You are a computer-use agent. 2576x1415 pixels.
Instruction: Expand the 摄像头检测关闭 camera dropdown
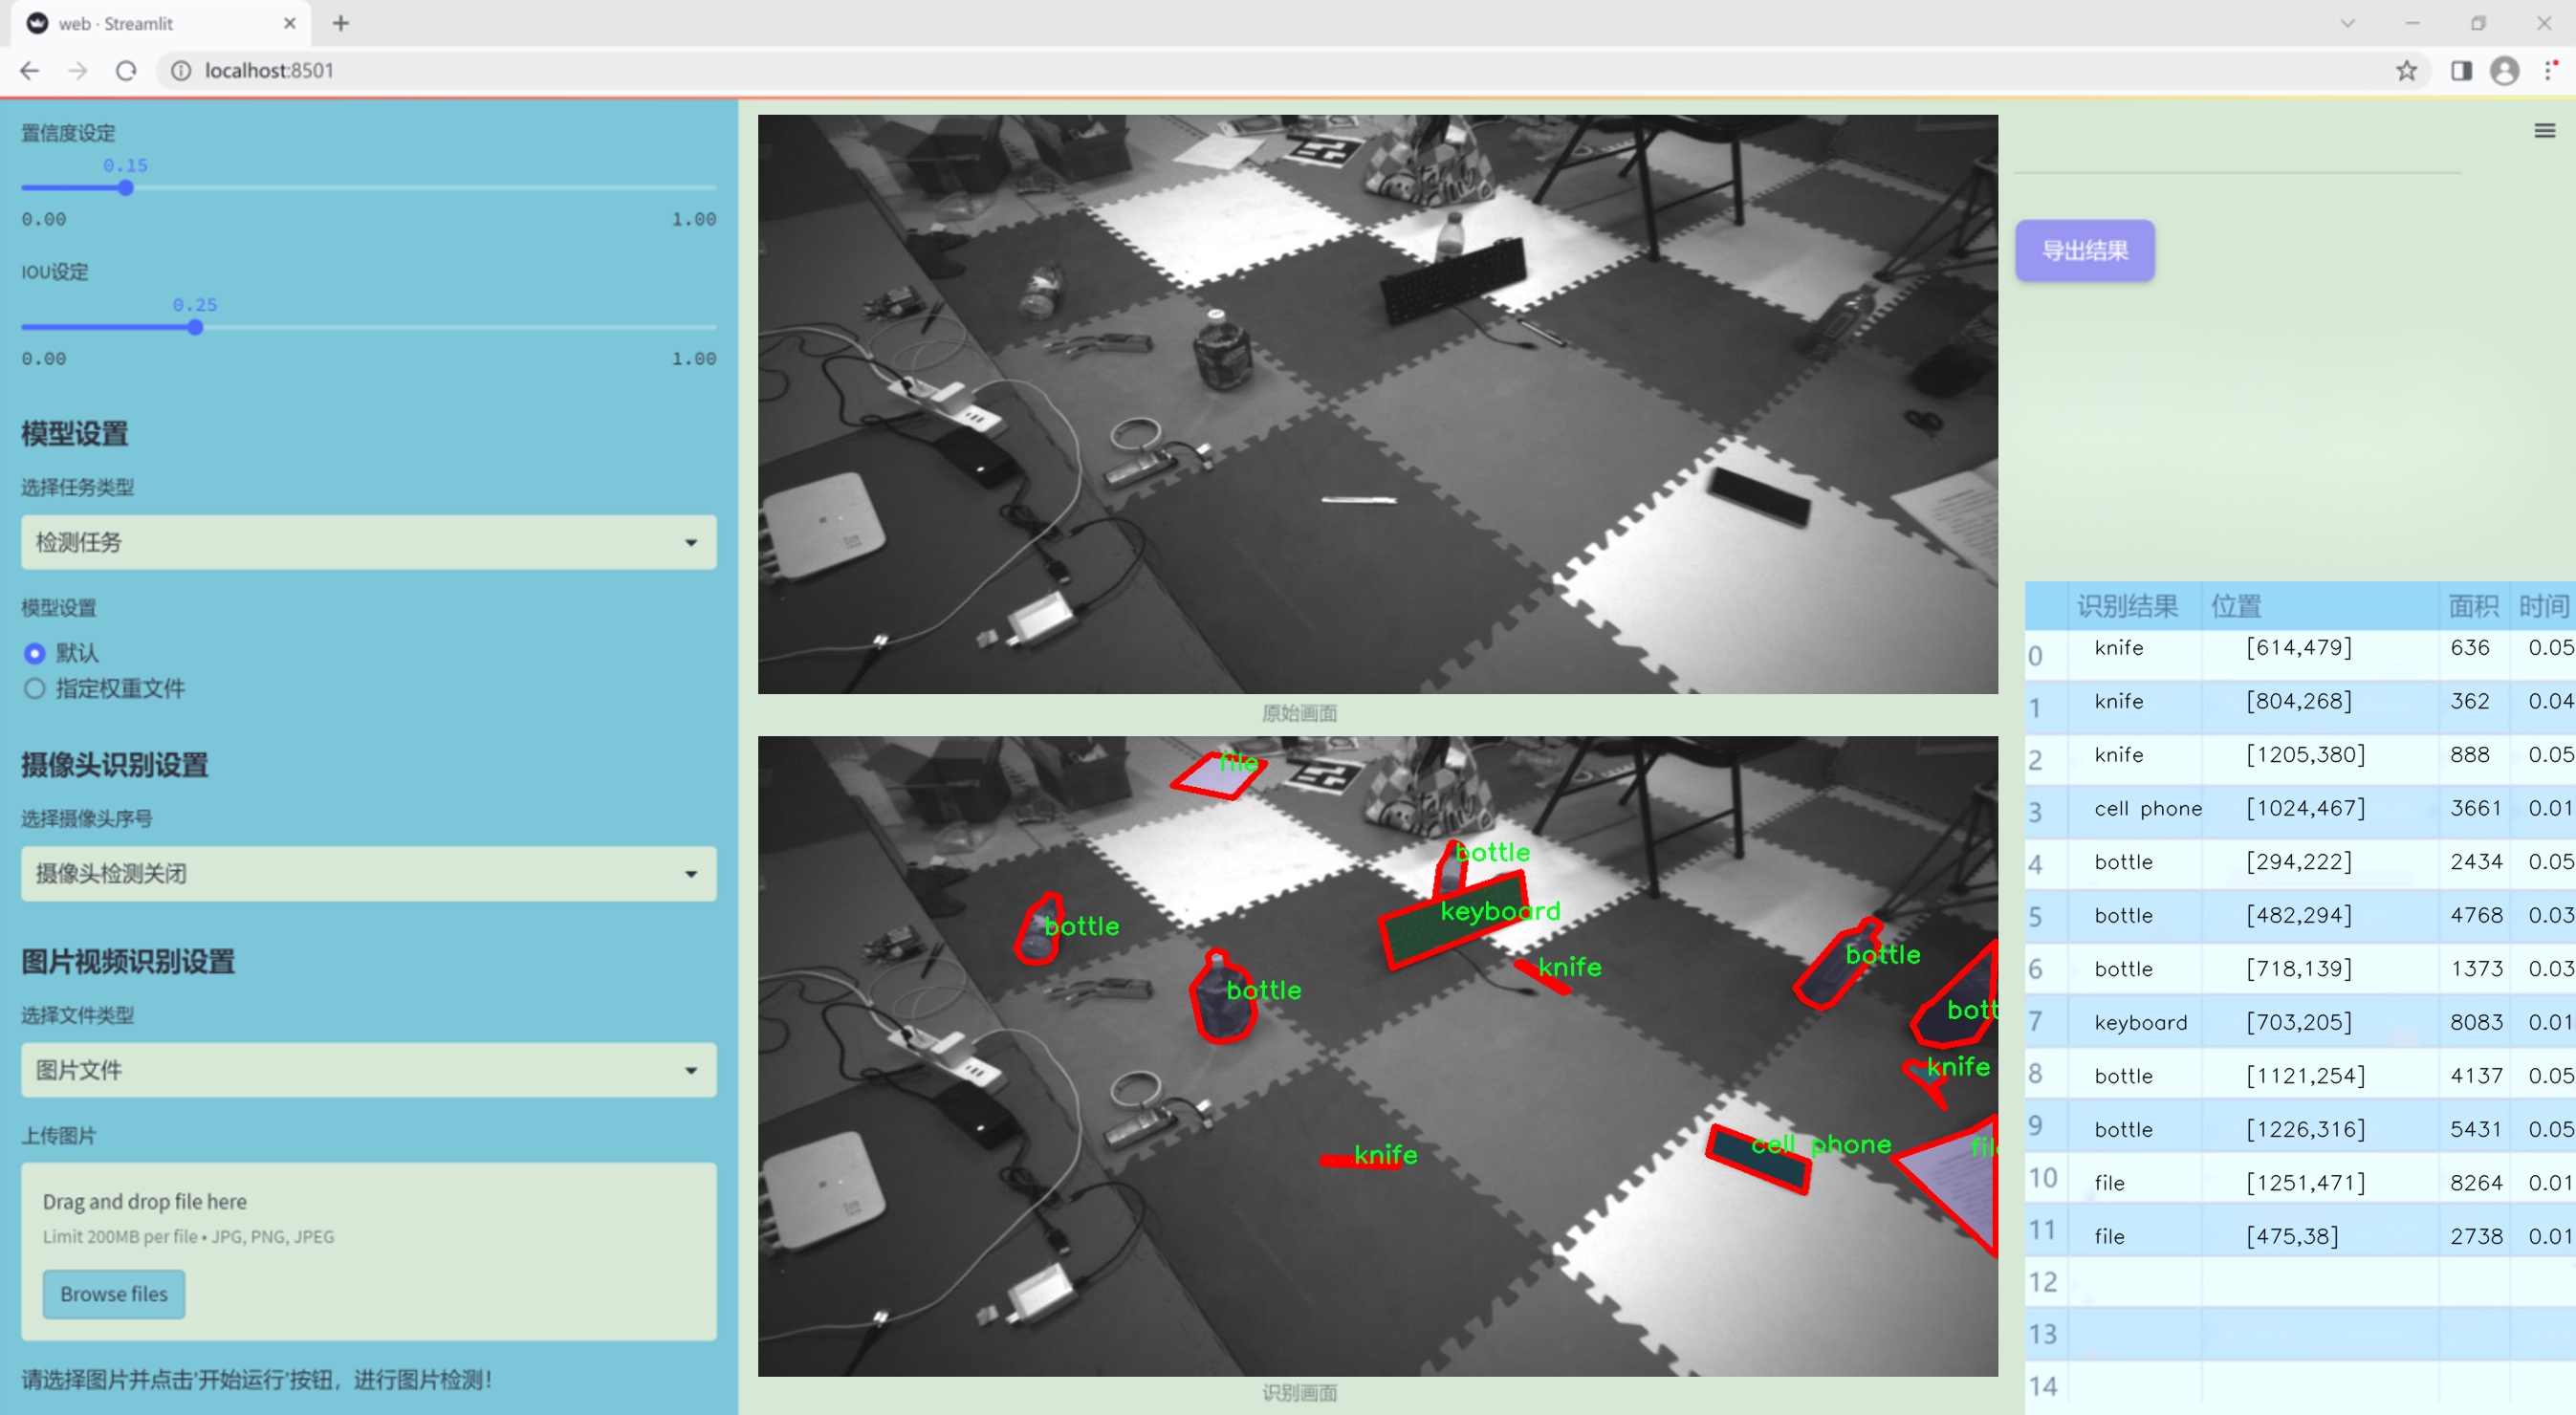[x=368, y=873]
